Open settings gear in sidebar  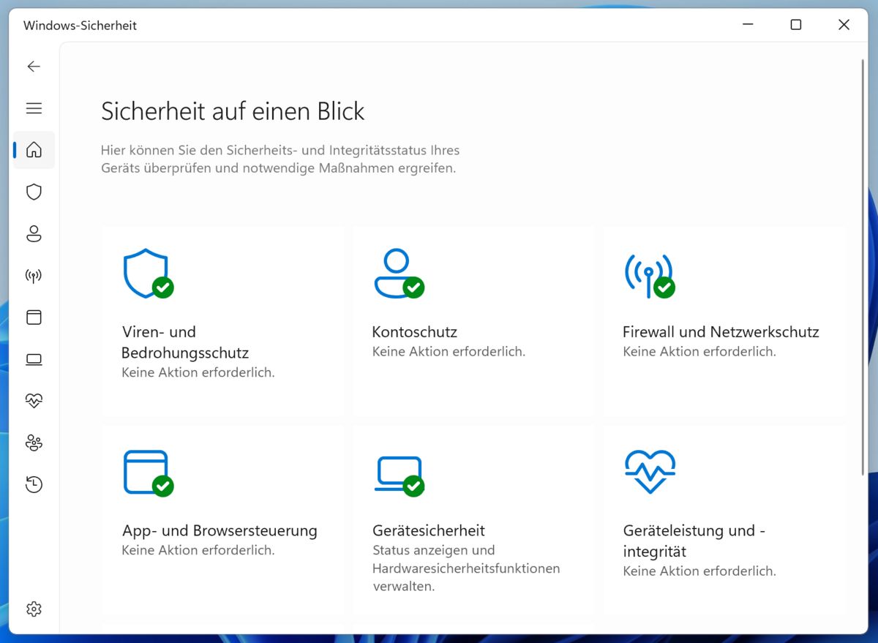[34, 609]
